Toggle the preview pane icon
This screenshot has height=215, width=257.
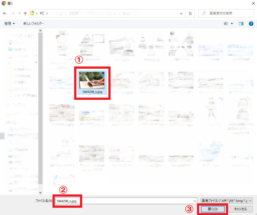pos(241,24)
